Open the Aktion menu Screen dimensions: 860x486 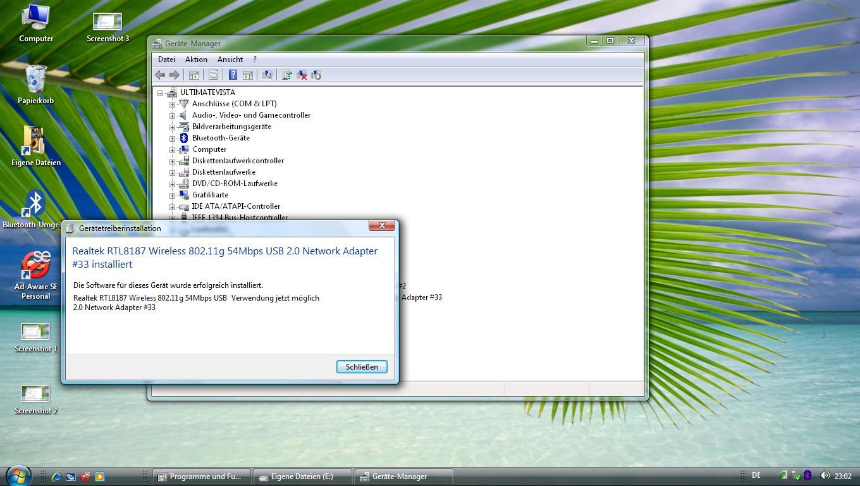[x=196, y=59]
